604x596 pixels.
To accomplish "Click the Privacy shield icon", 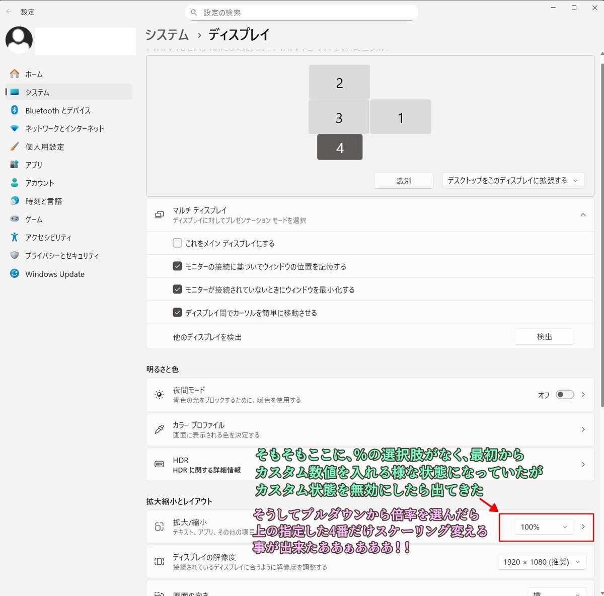I will 15,255.
